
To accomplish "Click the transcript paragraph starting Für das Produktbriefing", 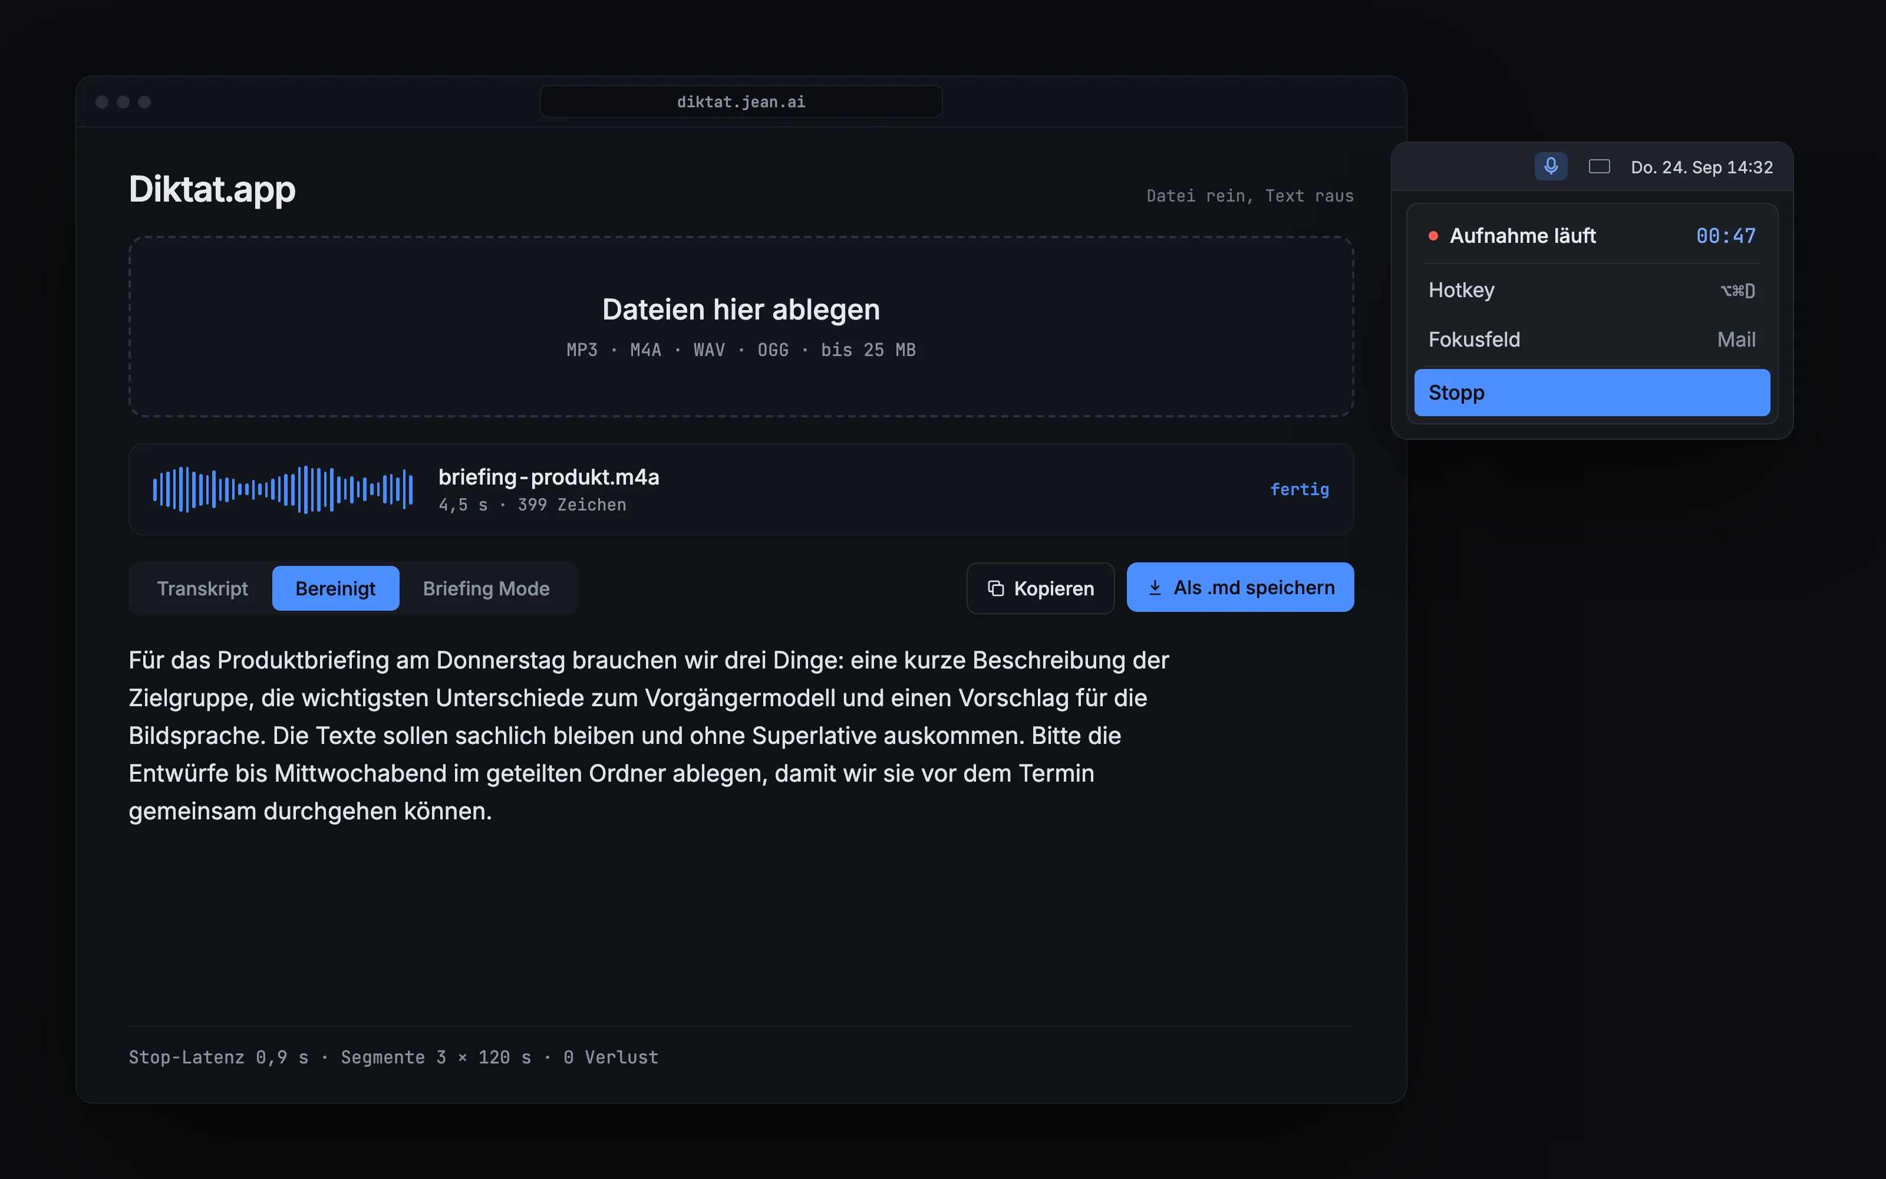I will 648,735.
